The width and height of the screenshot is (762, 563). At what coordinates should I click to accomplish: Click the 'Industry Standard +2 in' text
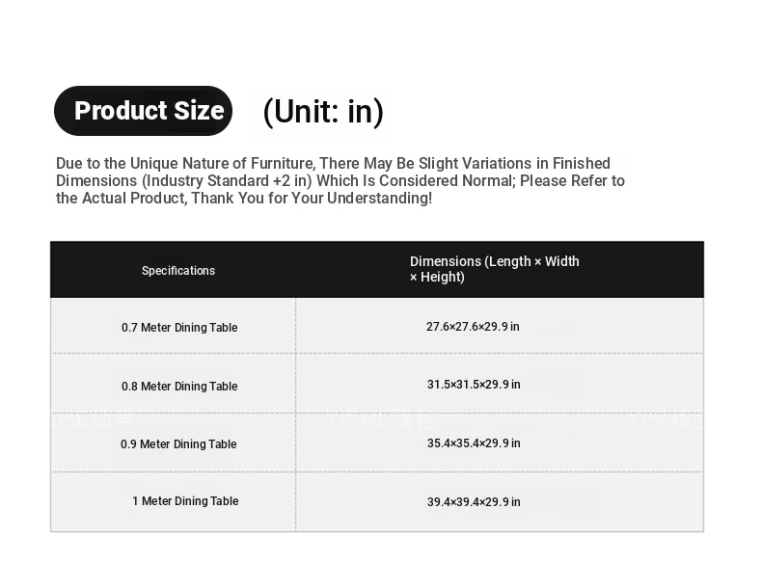coord(229,180)
